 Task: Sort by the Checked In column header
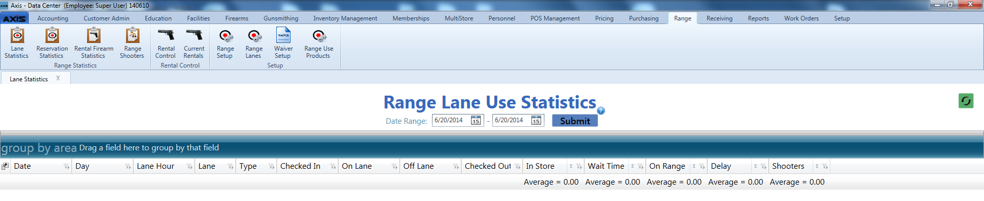tap(300, 166)
